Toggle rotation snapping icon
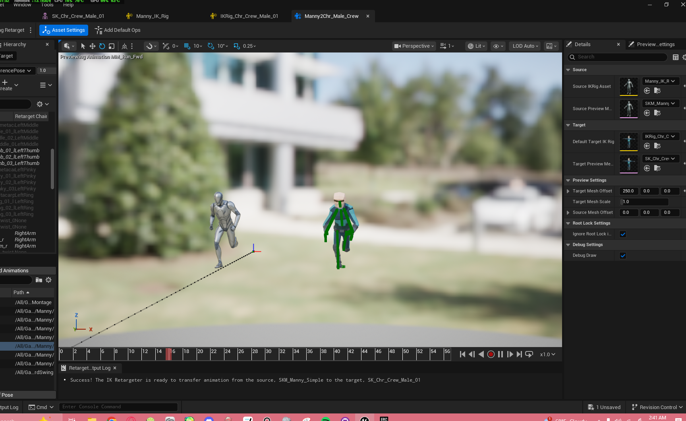Image resolution: width=686 pixels, height=421 pixels. pos(211,46)
